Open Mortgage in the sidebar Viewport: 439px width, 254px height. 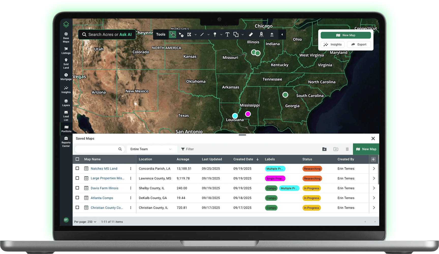pos(66,77)
